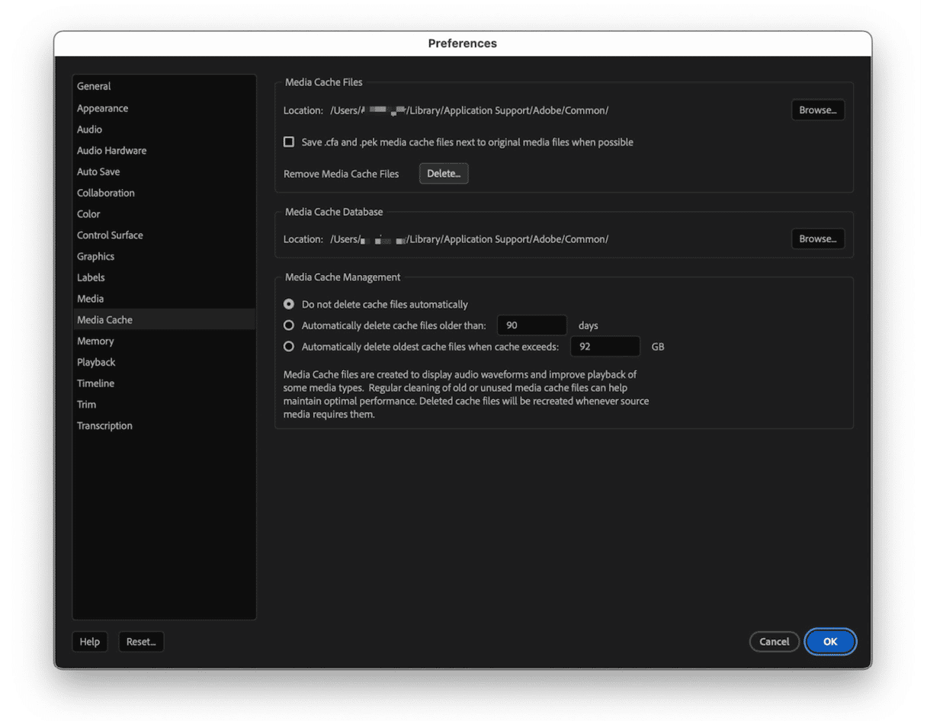The image size is (927, 721).
Task: Choose delete oldest files when cache exceeds
Action: coord(289,347)
